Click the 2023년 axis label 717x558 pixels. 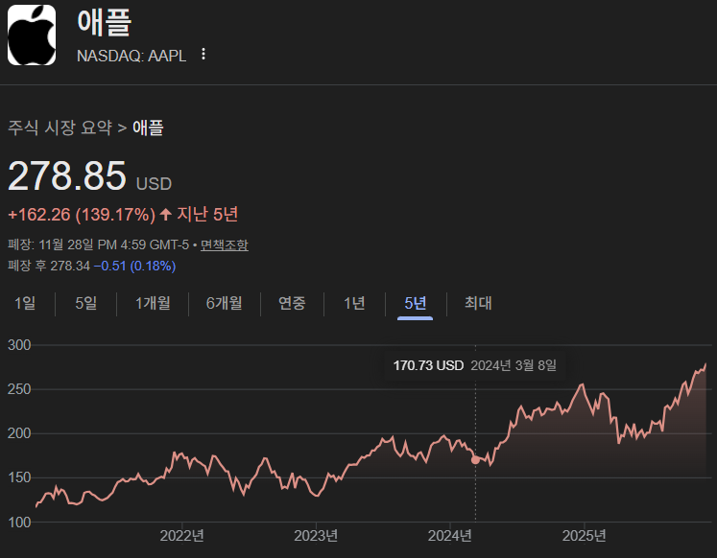(x=316, y=535)
